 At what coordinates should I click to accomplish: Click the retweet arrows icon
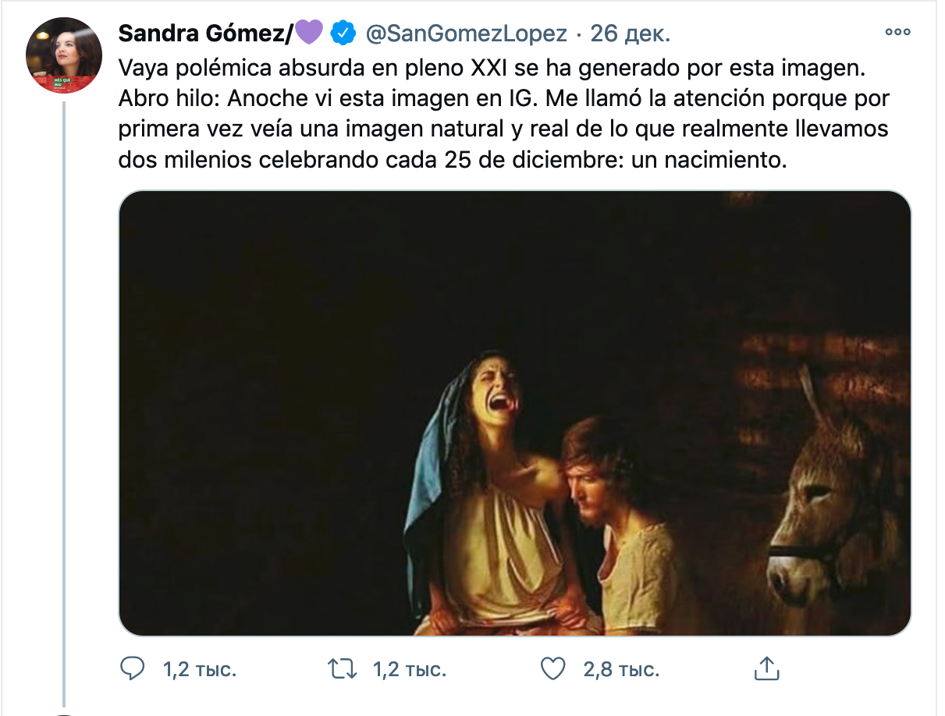tap(343, 668)
